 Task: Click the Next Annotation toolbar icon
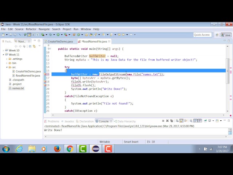click(103, 35)
